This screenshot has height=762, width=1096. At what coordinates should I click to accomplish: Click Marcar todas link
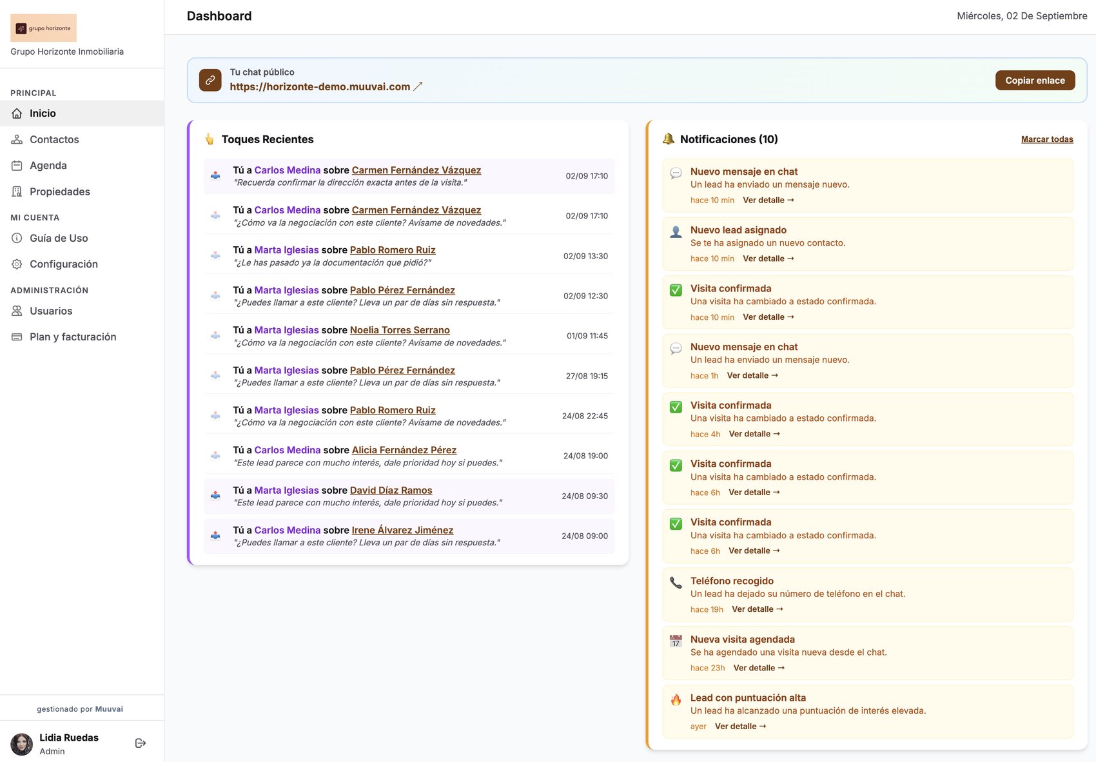pos(1047,139)
